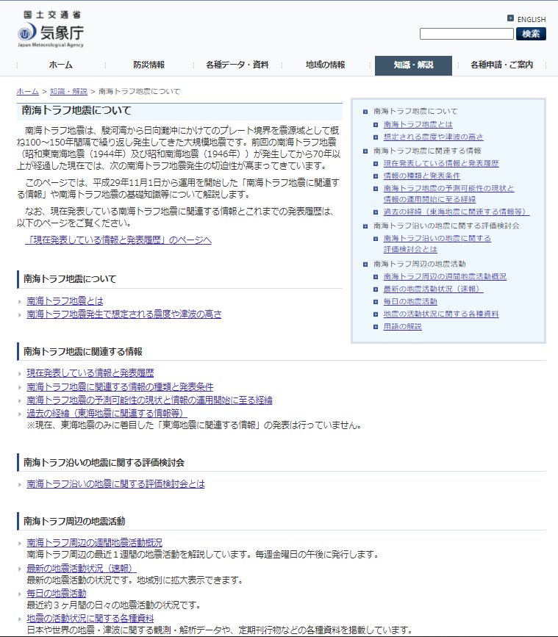Open sidebar link 南海トラフ沿いの地震に関する評価検討会とは
The width and height of the screenshot is (558, 637).
pos(437,244)
